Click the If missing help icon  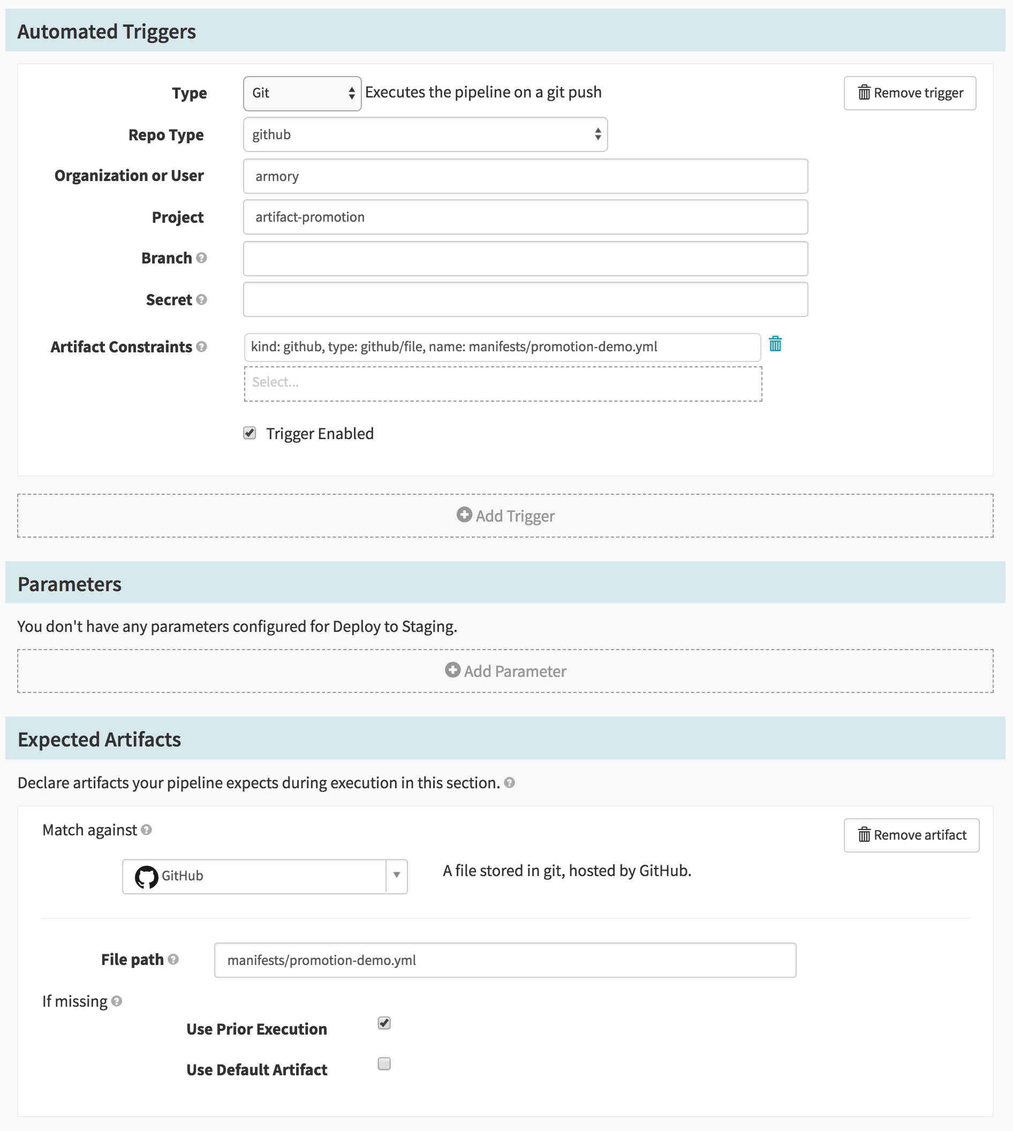point(116,1001)
